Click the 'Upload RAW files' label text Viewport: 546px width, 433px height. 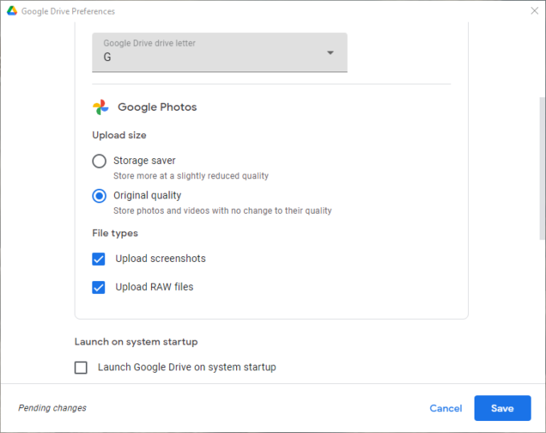coord(154,287)
